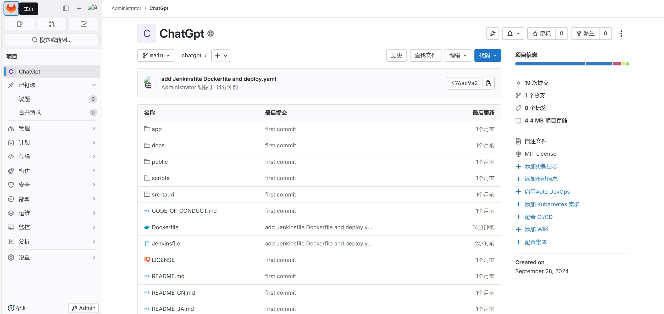Image resolution: width=664 pixels, height=314 pixels.
Task: Star the ChatGpt project
Action: click(x=541, y=33)
